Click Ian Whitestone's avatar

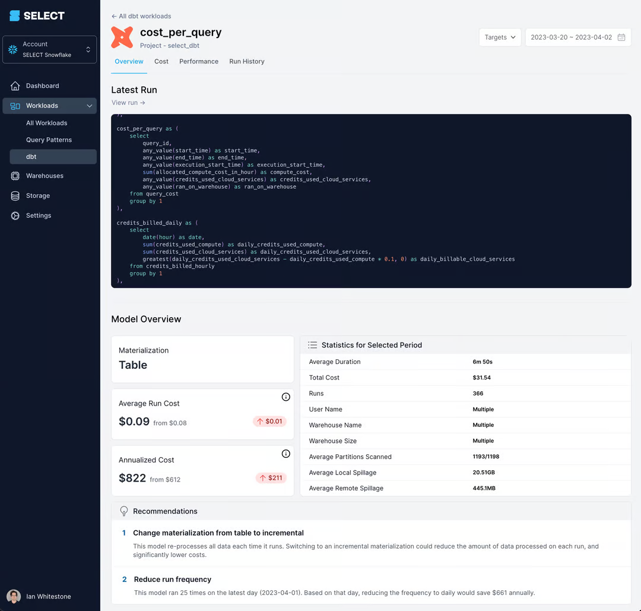[x=14, y=596]
